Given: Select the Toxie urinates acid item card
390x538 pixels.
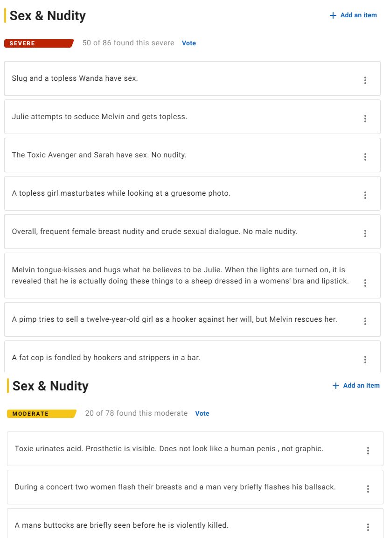Looking at the screenshot, I should point(195,449).
